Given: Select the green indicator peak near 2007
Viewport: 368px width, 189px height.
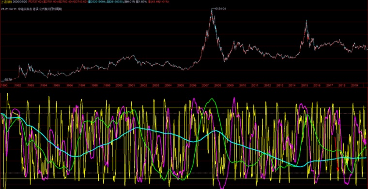Looking at the screenshot, I should pyautogui.click(x=212, y=99).
